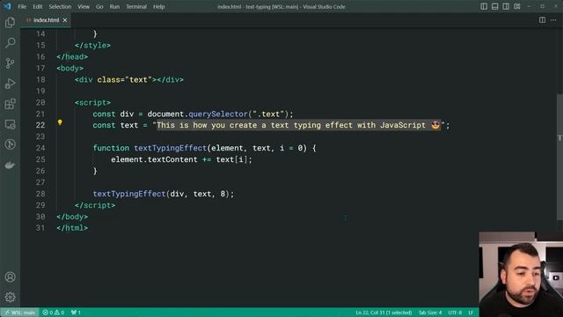Click element.textContent on line 25
563x317 pixels.
click(154, 159)
